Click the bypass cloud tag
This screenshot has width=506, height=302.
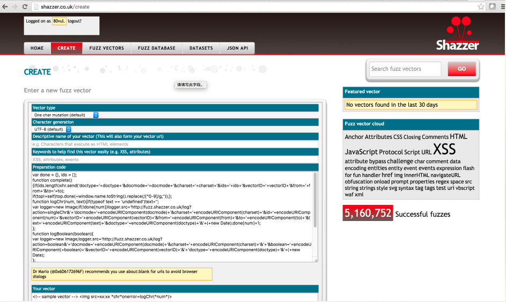click(377, 161)
